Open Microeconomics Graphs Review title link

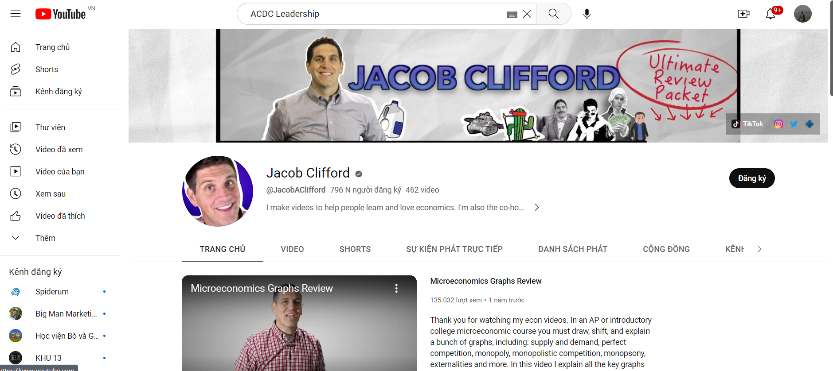[x=486, y=281]
